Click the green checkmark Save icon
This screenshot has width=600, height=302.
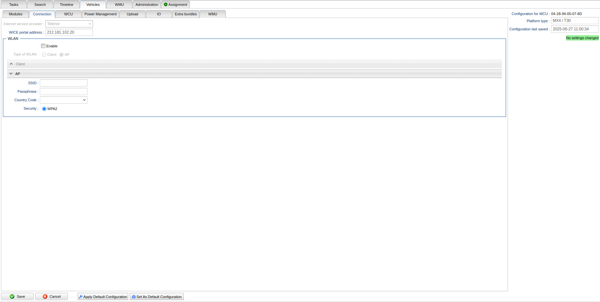(12, 296)
